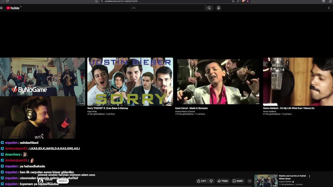Click the browser share icon in the address bar
This screenshot has width=333, height=187.
(238, 1)
